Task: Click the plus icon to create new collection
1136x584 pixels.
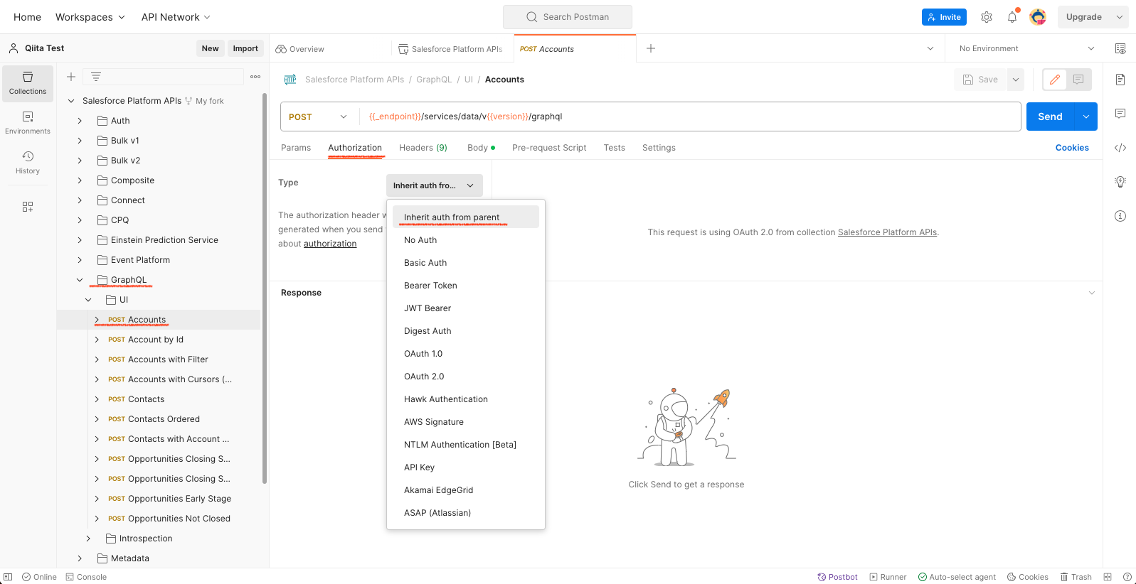Action: pos(71,77)
